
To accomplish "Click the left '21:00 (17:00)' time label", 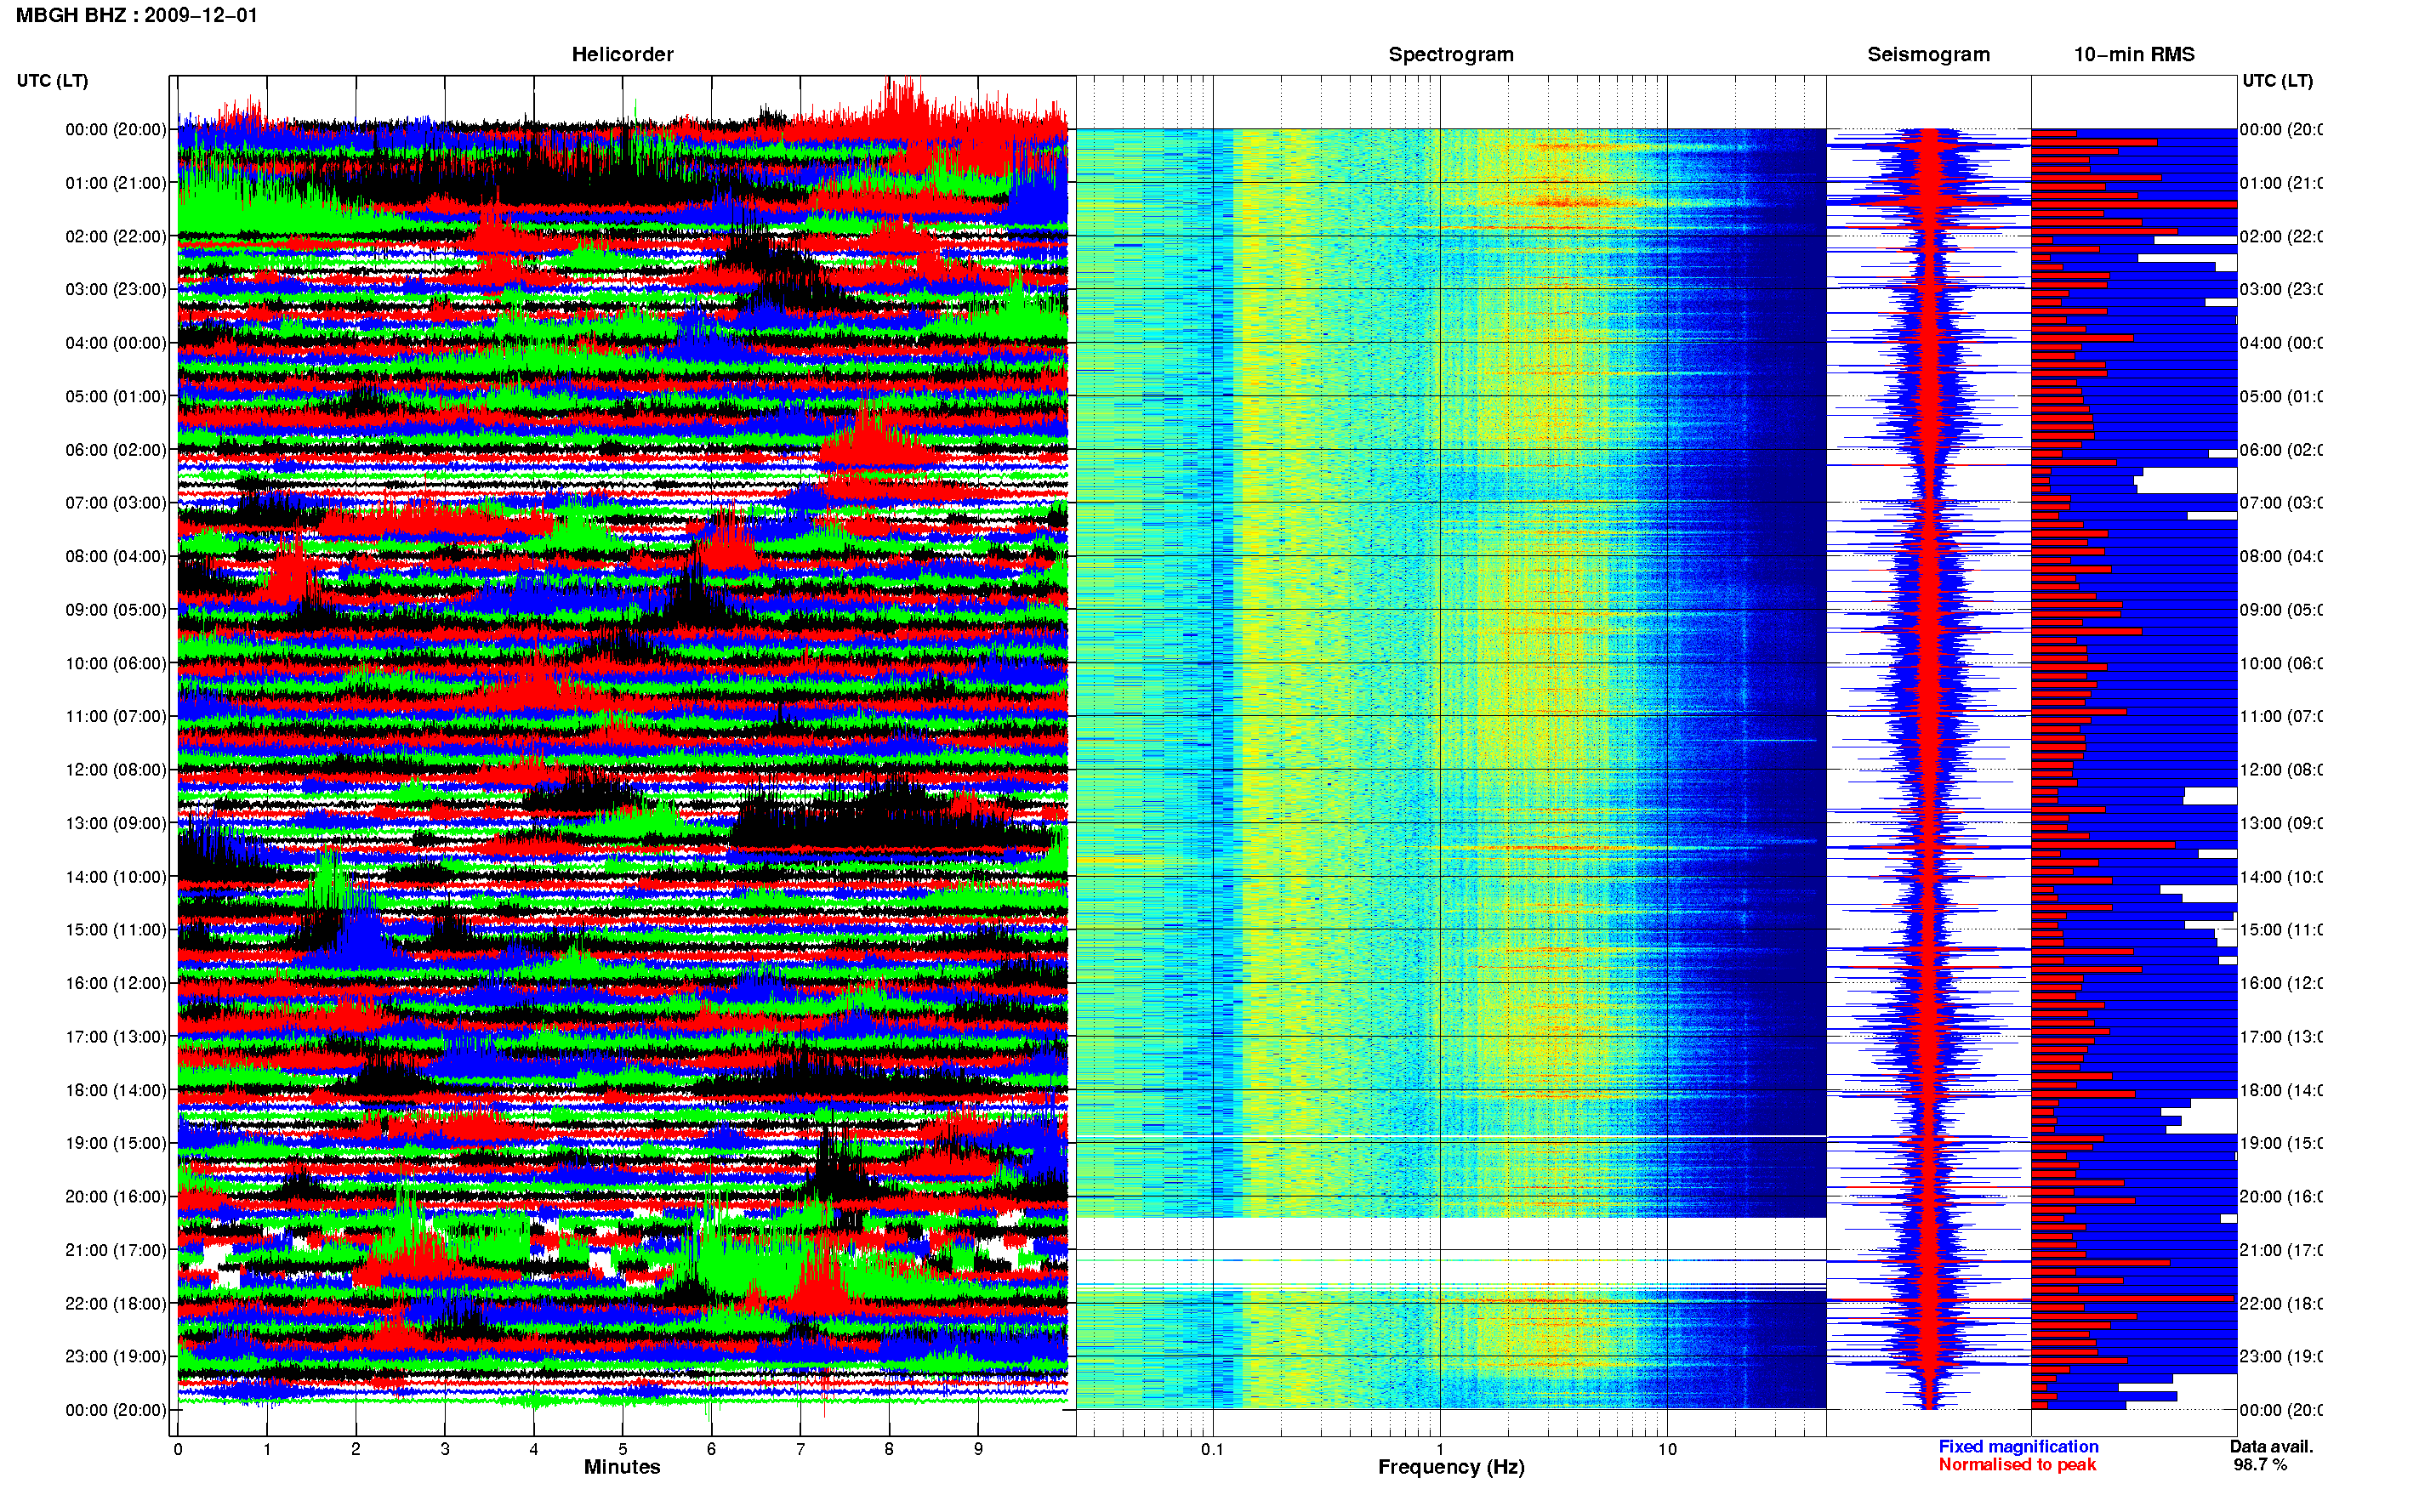I will coord(116,1250).
